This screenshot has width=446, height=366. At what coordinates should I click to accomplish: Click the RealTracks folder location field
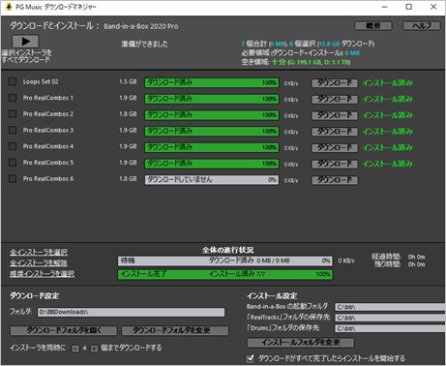tap(390, 318)
